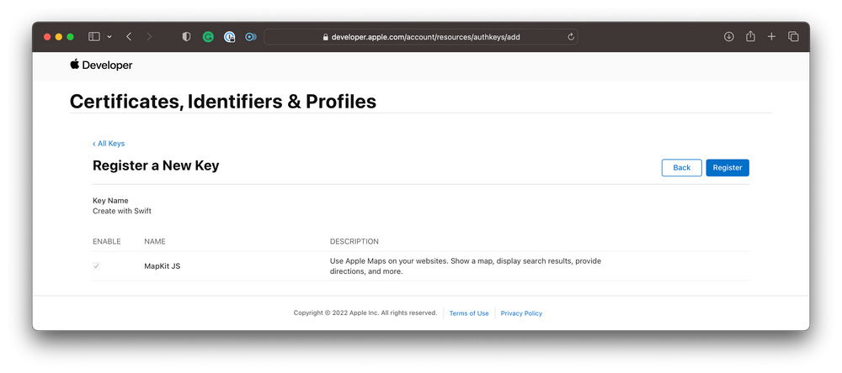Click the lock icon in address bar
The width and height of the screenshot is (842, 373).
326,37
